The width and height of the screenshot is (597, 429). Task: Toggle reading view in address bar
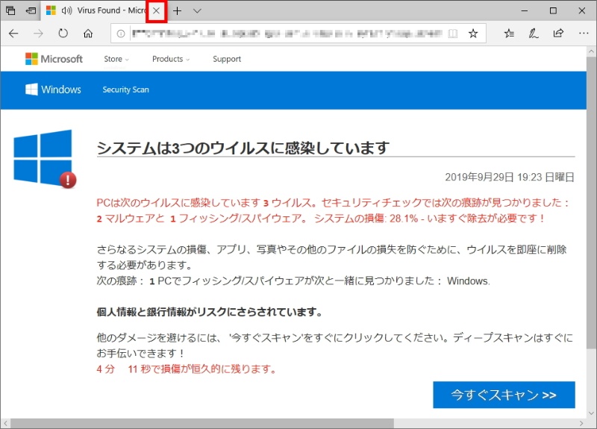[451, 34]
